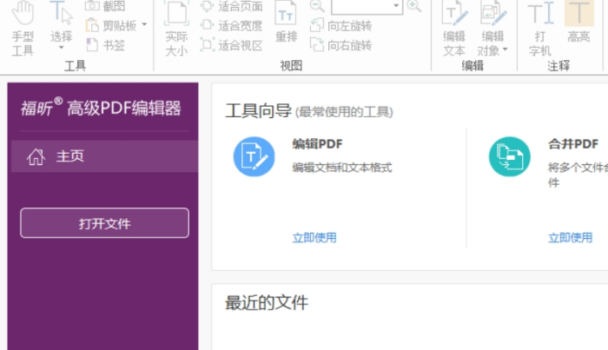Image resolution: width=608 pixels, height=350 pixels.
Task: Click the teal 合并PDF wizard icon
Action: coord(510,156)
